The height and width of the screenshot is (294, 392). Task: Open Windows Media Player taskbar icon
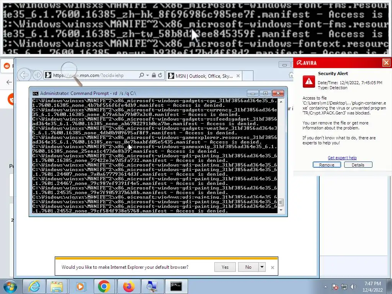tap(80, 286)
